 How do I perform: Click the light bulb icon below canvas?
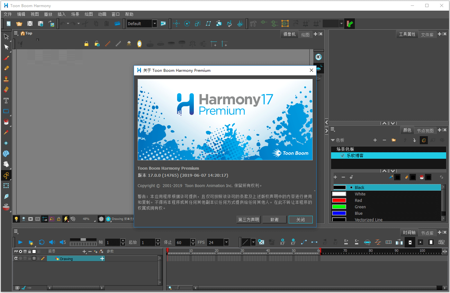[16, 219]
